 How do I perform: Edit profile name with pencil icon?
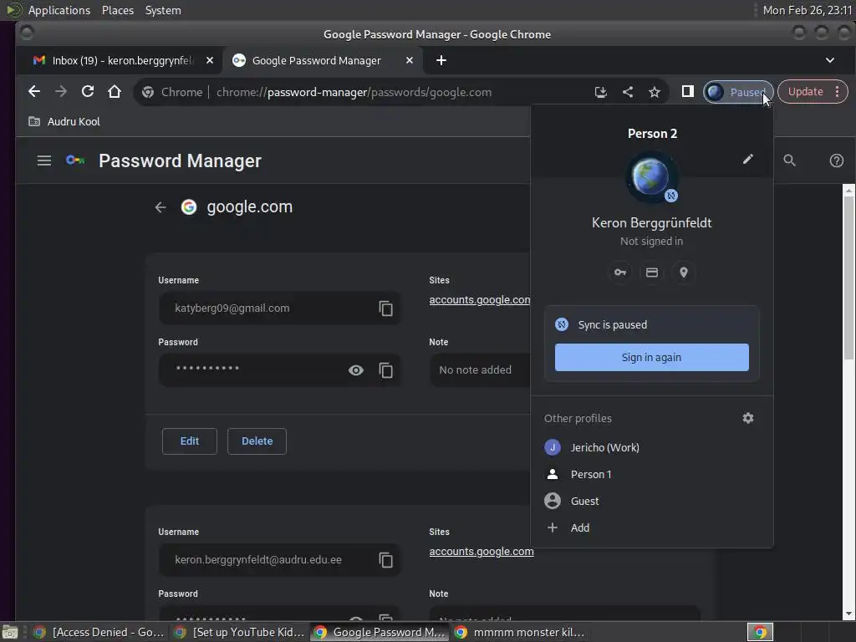(x=748, y=159)
